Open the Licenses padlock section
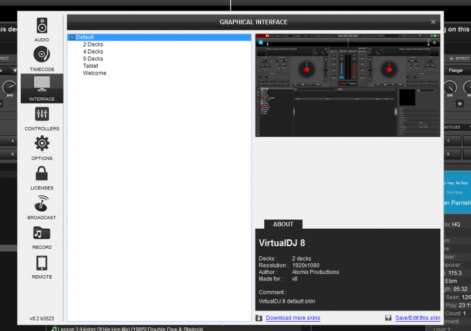The image size is (471, 331). (42, 178)
